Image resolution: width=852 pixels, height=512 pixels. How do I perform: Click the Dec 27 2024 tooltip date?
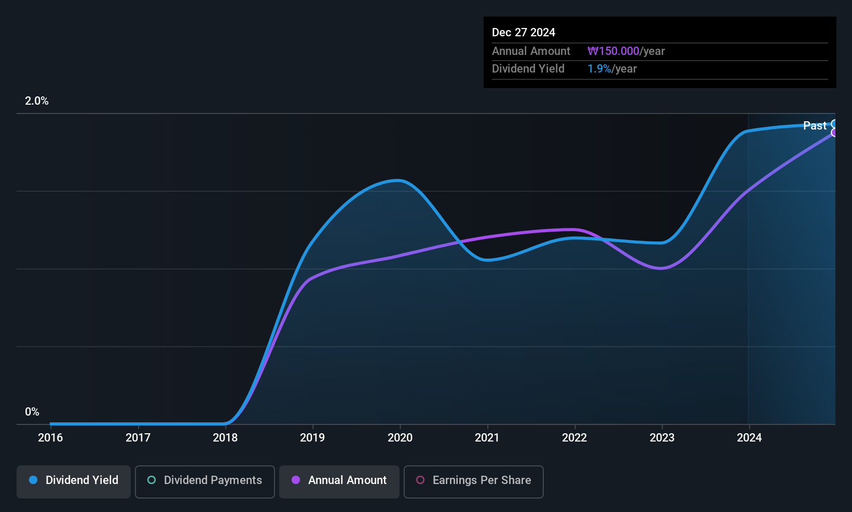point(524,32)
